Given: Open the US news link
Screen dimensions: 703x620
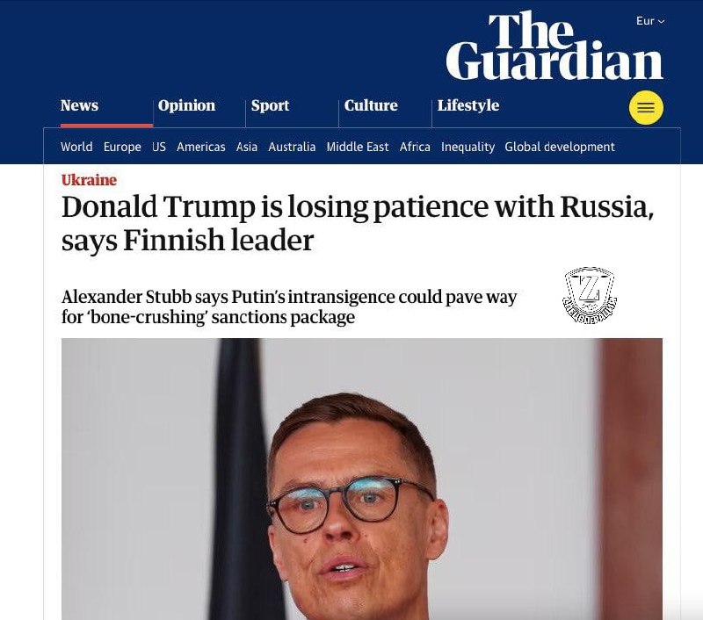Looking at the screenshot, I should point(159,147).
